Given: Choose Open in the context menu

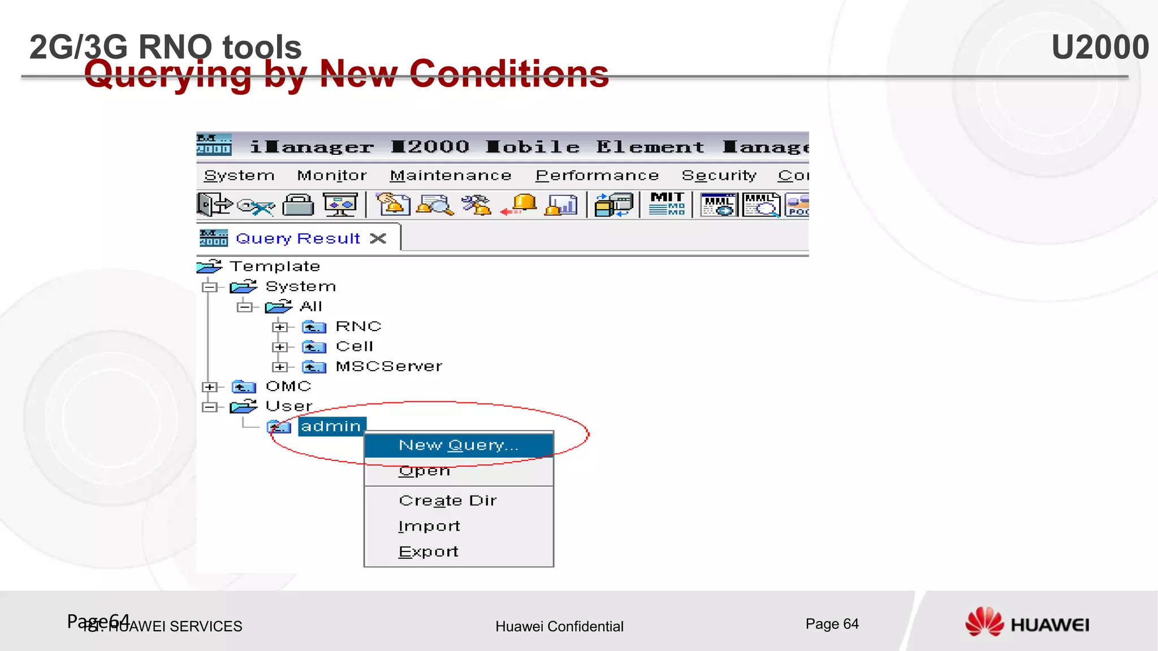Looking at the screenshot, I should tap(459, 471).
